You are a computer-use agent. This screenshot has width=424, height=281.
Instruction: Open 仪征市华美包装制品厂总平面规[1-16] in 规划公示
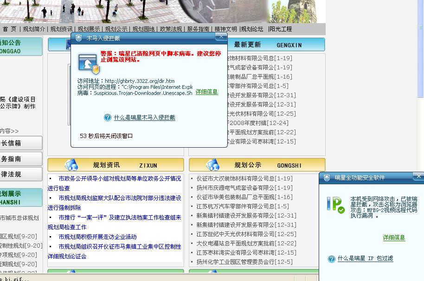coord(244,197)
